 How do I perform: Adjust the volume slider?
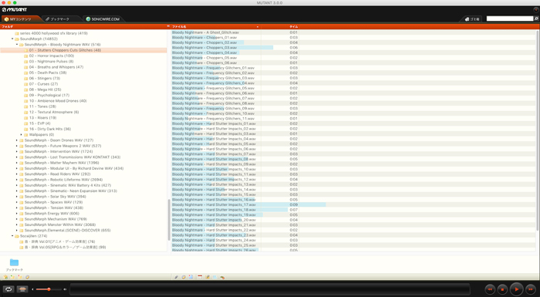tap(49, 289)
